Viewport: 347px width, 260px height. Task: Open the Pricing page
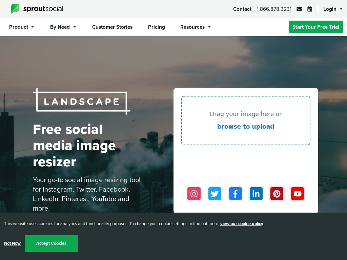click(x=157, y=27)
